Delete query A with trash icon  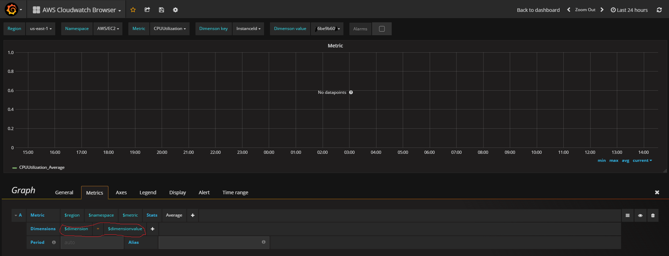tap(653, 216)
